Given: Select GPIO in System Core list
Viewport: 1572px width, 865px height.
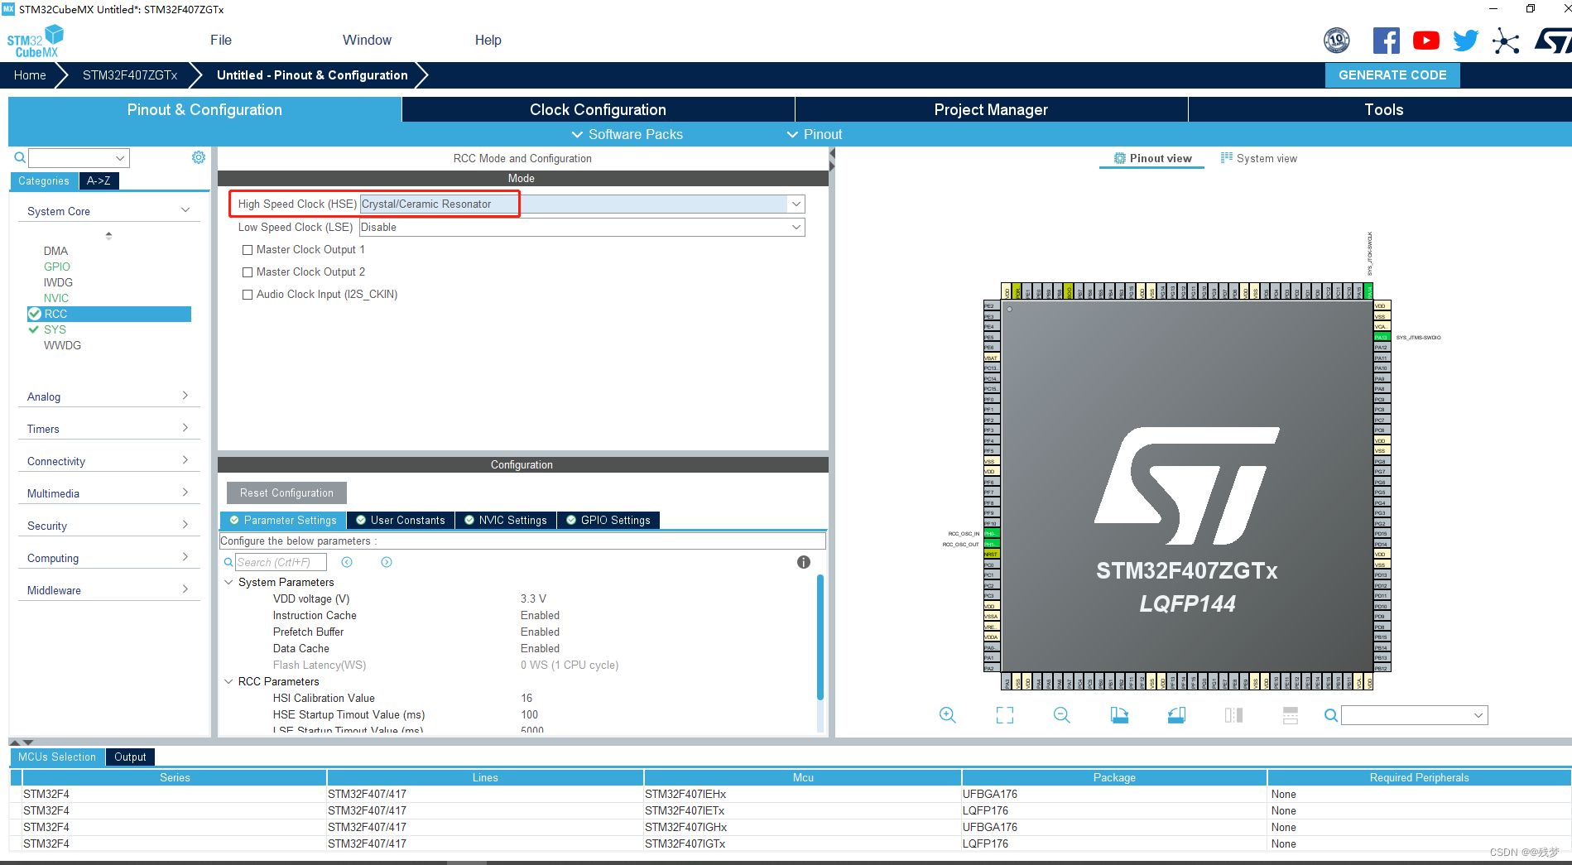Looking at the screenshot, I should click(57, 267).
